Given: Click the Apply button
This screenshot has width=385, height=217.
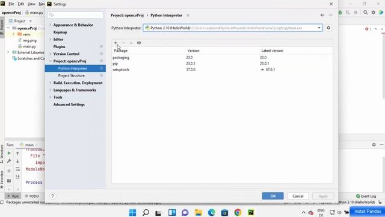Looking at the screenshot, I should (323, 196).
